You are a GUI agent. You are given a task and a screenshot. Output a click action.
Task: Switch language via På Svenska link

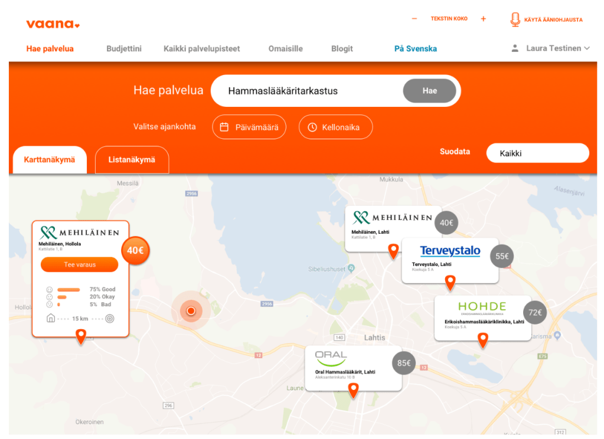tap(415, 48)
